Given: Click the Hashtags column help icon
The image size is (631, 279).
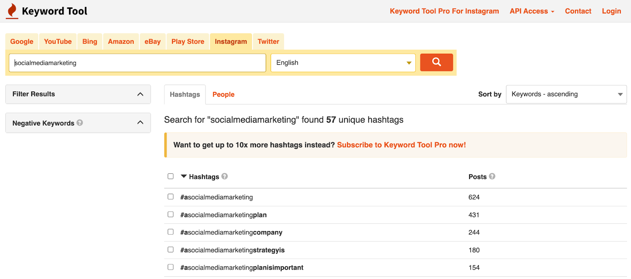Looking at the screenshot, I should 224,176.
